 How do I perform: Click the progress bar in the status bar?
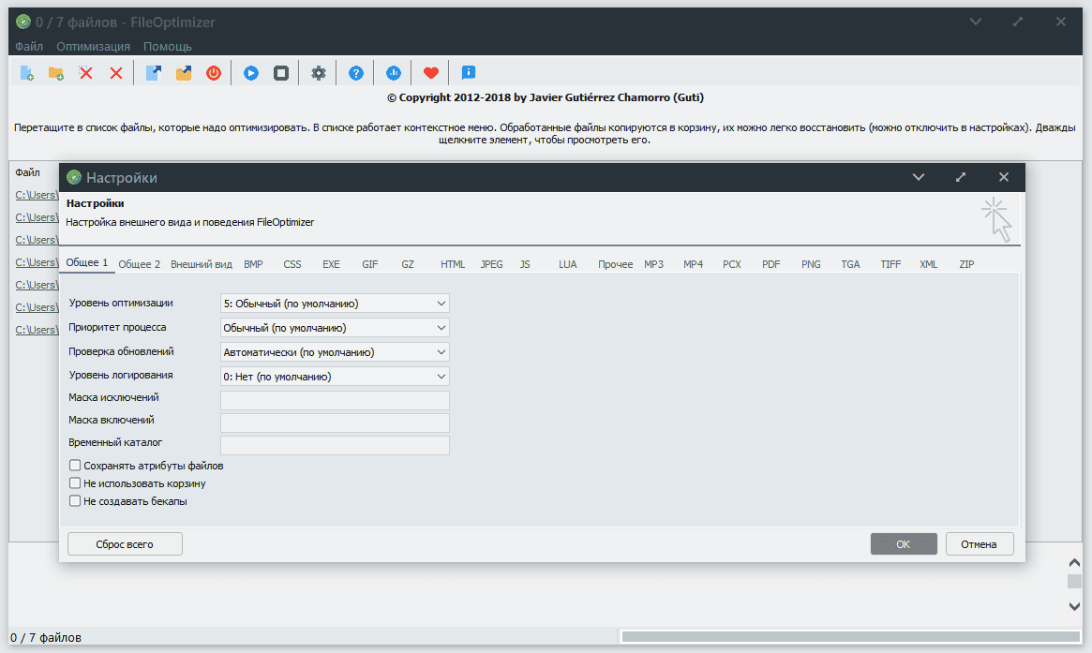click(x=850, y=637)
